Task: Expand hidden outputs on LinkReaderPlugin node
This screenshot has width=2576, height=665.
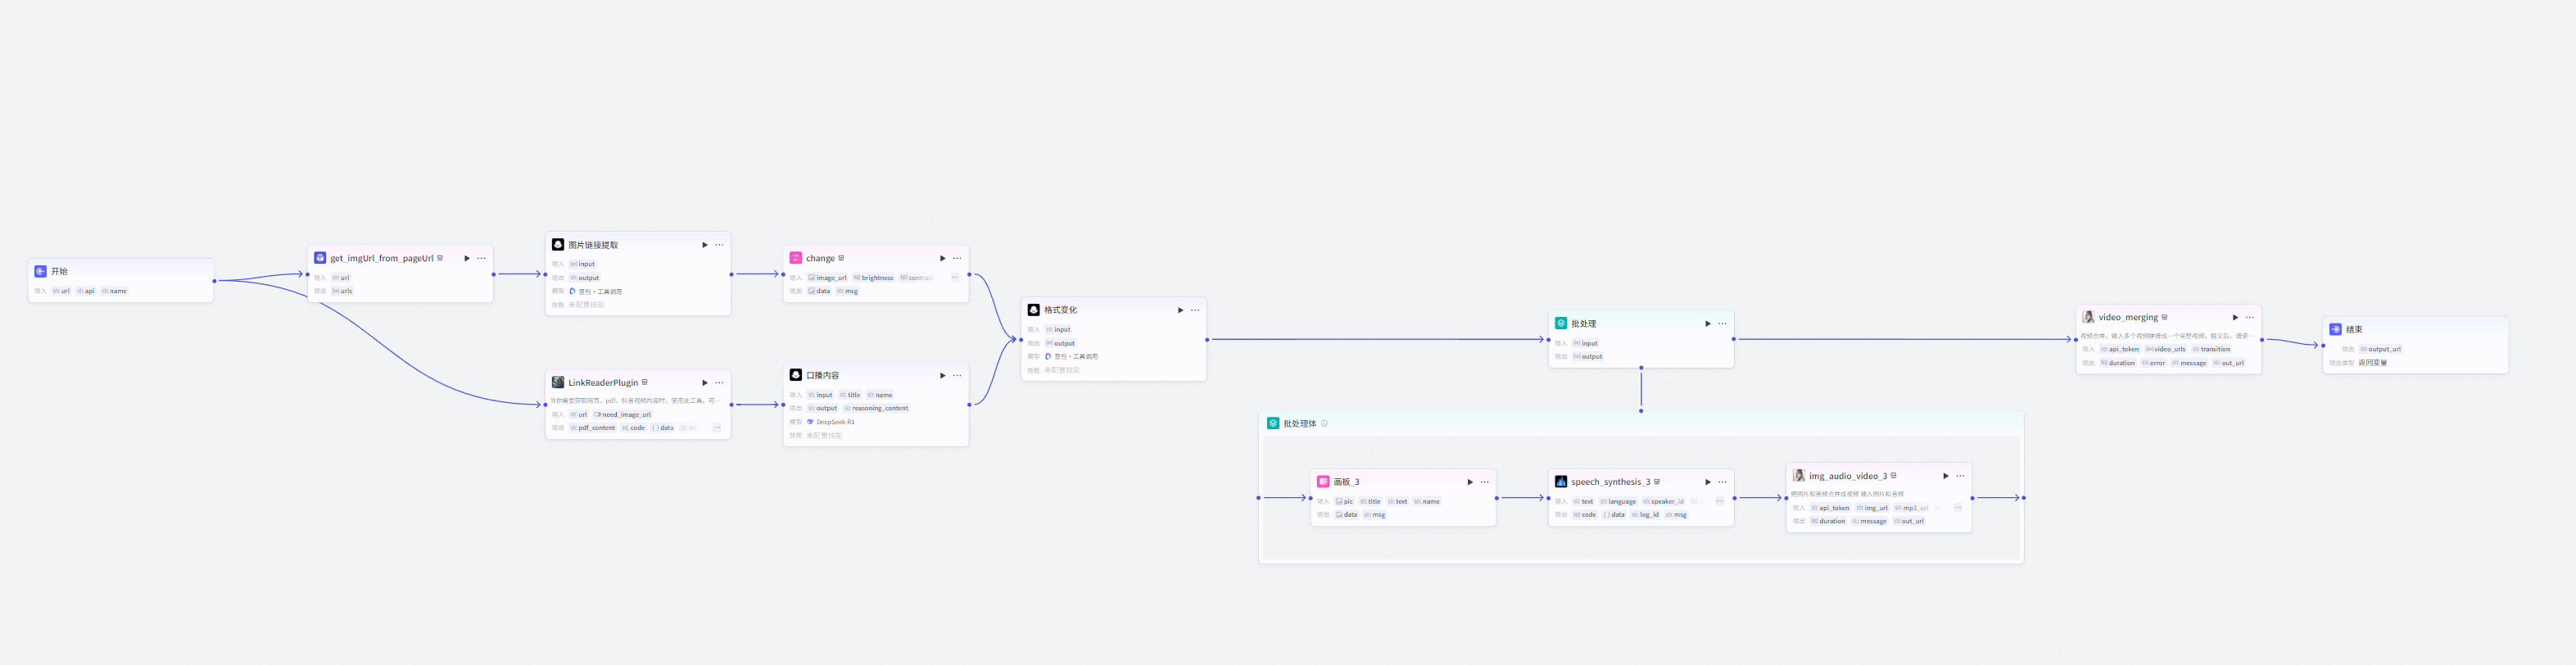Action: pos(716,428)
